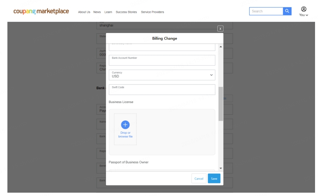This screenshot has width=318, height=196.
Task: Click the shanghai city field behind dialog
Action: coord(164,25)
